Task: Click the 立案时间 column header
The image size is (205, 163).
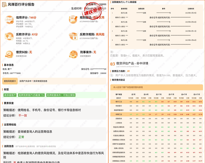Action: click(x=191, y=9)
